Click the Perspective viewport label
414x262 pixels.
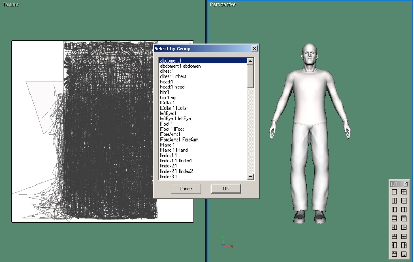click(223, 4)
